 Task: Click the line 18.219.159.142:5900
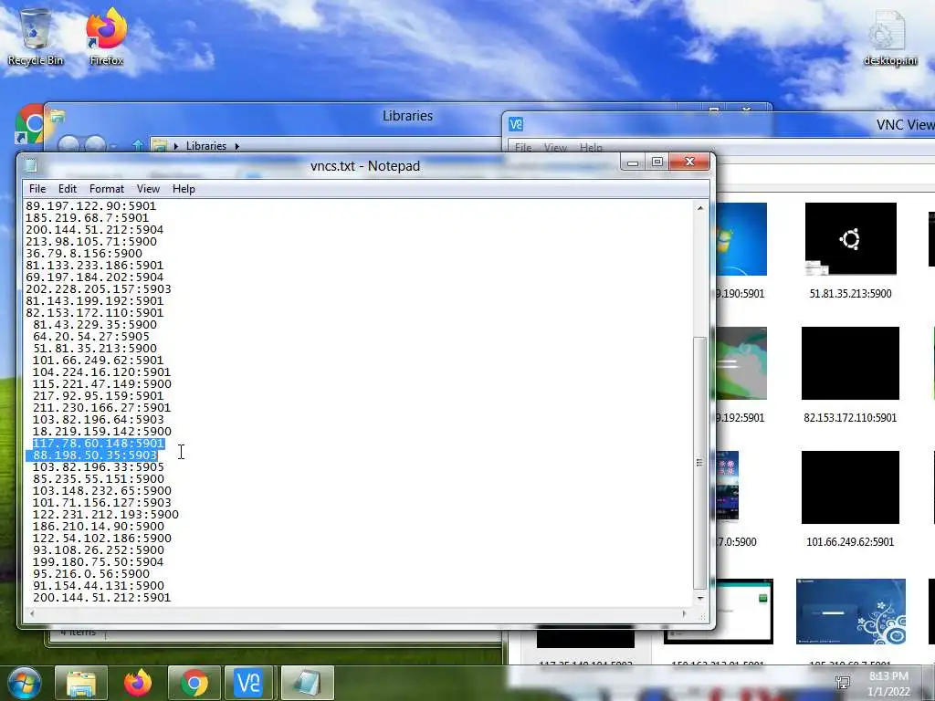click(102, 432)
